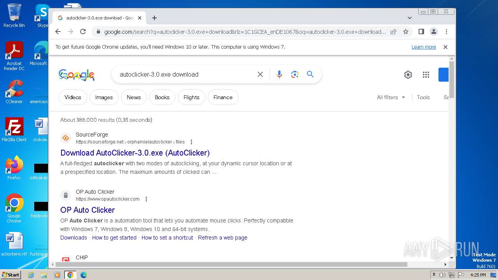This screenshot has width=498, height=280.
Task: Select FileZilla Client desktop shortcut
Action: pos(14,130)
